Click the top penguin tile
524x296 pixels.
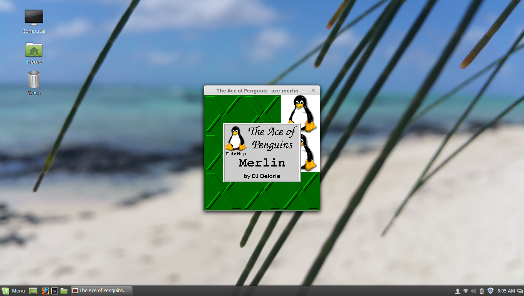[x=301, y=109]
